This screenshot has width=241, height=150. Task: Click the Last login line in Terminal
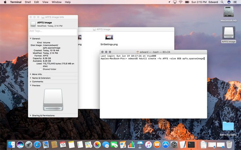point(128,56)
